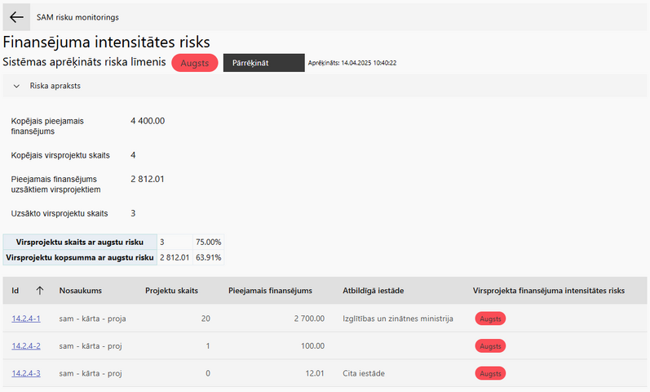Image resolution: width=650 pixels, height=392 pixels.
Task: Select the SAM risku monitorings breadcrumb title
Action: point(77,17)
